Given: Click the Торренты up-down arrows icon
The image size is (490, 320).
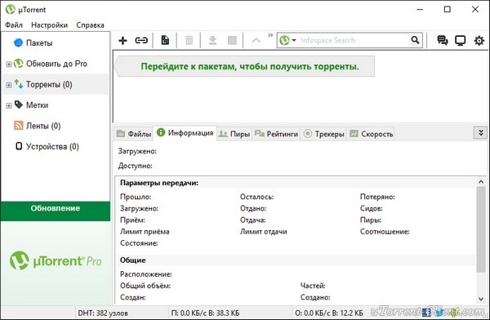Looking at the screenshot, I should tap(19, 84).
